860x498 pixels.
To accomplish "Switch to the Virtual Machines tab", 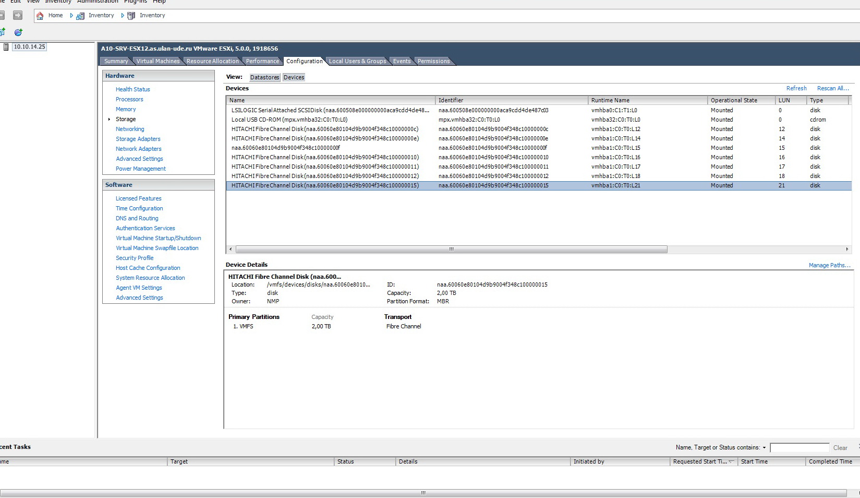I will (x=158, y=61).
